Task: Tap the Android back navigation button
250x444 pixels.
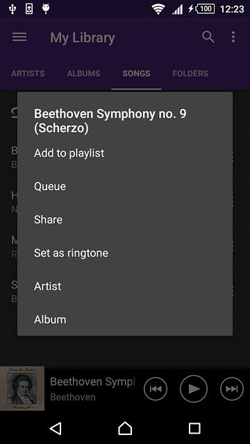Action: [x=56, y=429]
